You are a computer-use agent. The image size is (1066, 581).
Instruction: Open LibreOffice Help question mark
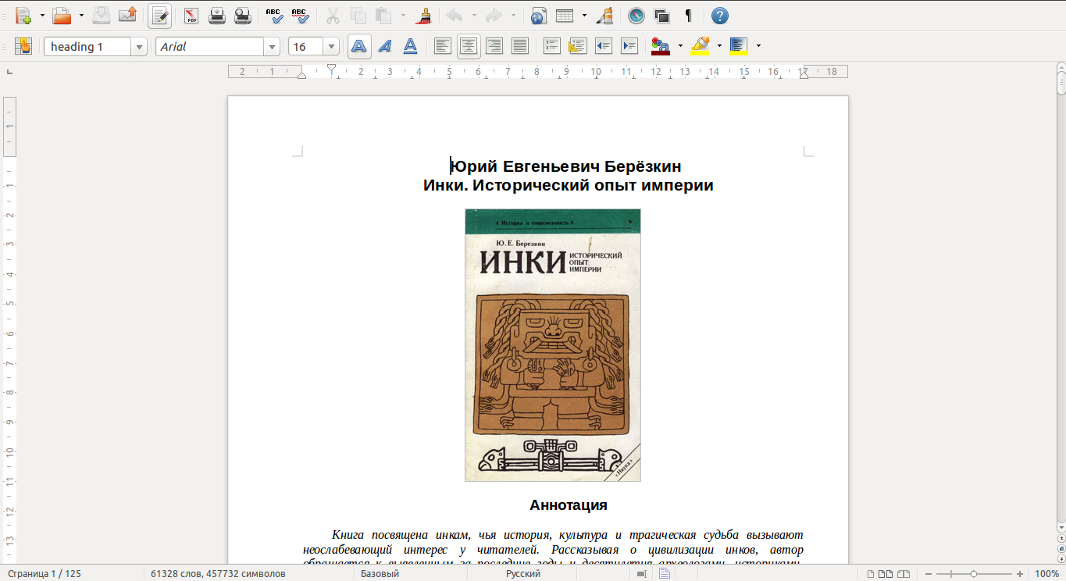pyautogui.click(x=719, y=16)
